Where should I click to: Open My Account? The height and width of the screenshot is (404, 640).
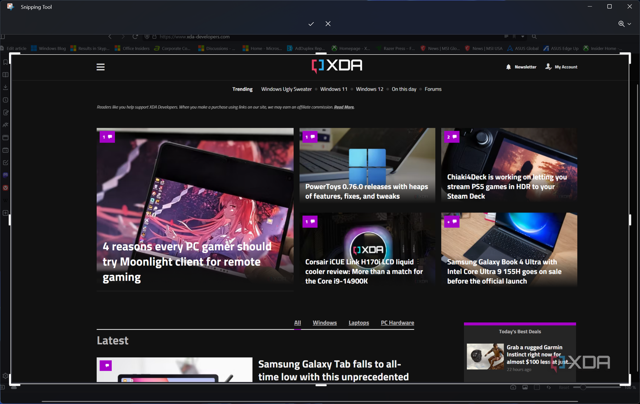[561, 67]
